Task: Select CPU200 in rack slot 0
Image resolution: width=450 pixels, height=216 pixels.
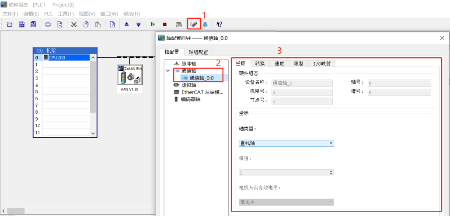Action: coord(66,57)
